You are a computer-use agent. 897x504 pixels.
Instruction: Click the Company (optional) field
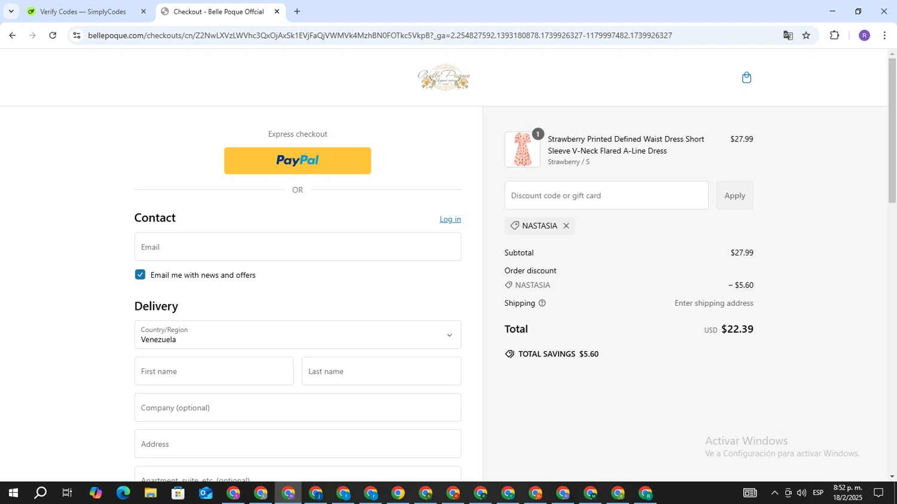point(297,407)
